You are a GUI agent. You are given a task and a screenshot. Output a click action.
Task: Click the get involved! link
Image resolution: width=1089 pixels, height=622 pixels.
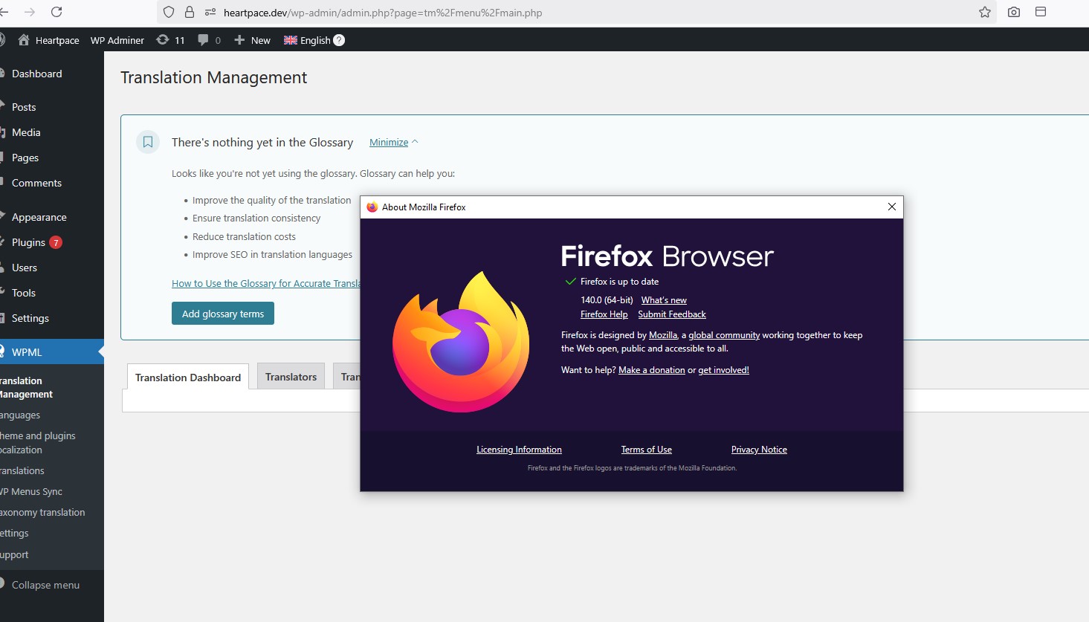pos(723,370)
